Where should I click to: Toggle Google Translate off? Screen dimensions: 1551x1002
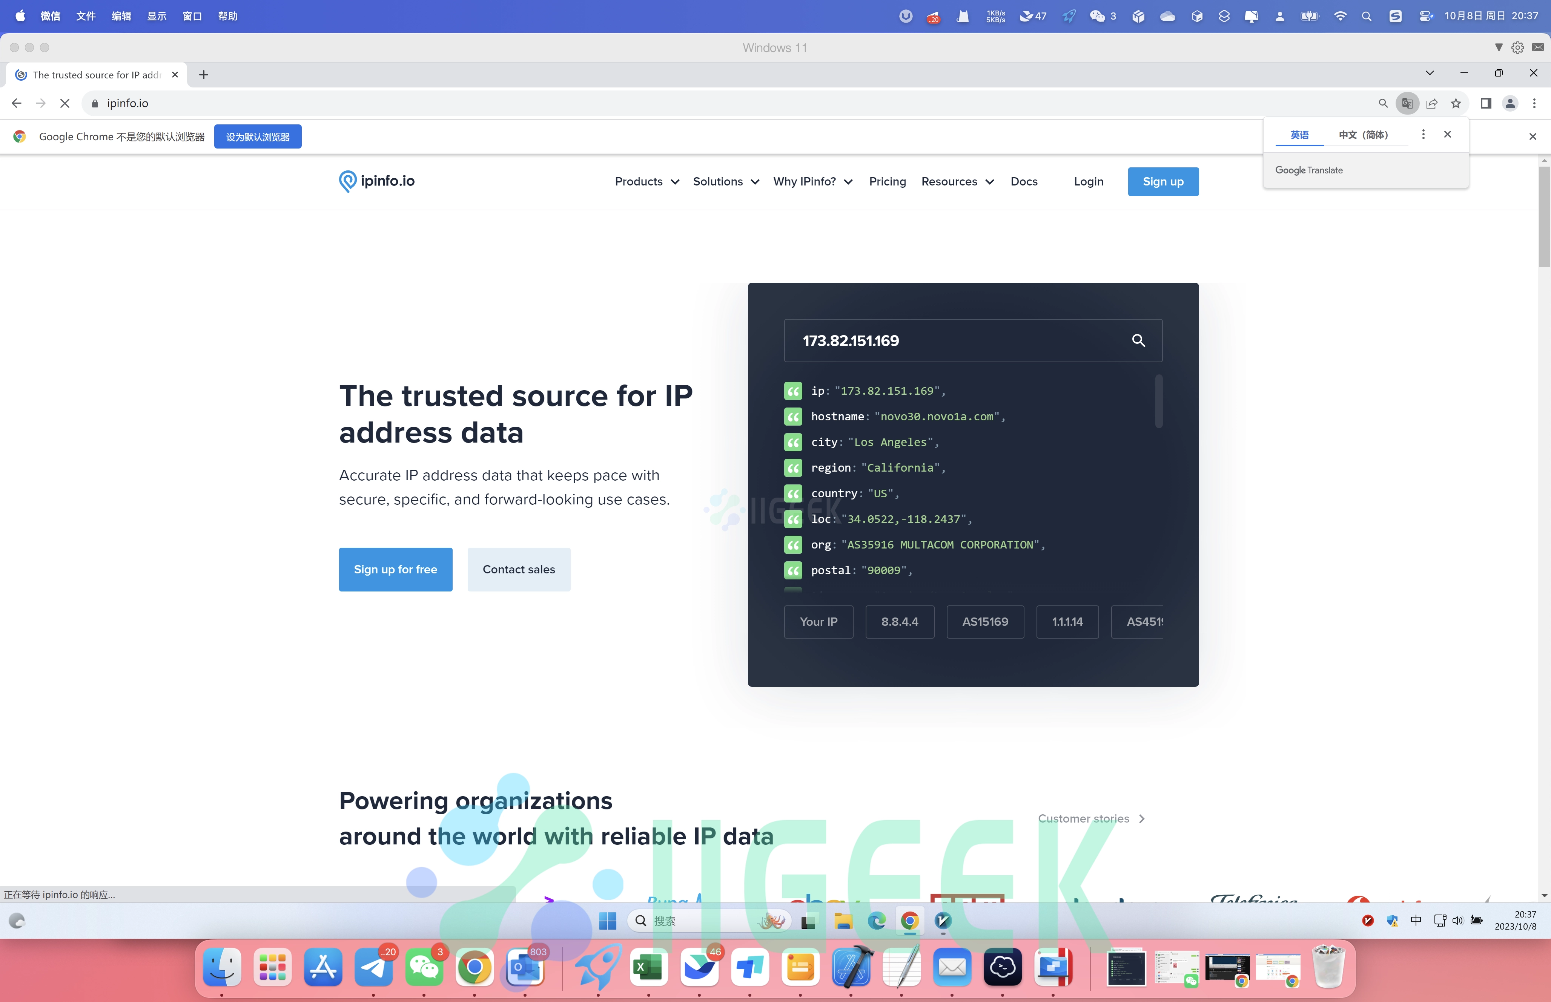click(x=1448, y=135)
